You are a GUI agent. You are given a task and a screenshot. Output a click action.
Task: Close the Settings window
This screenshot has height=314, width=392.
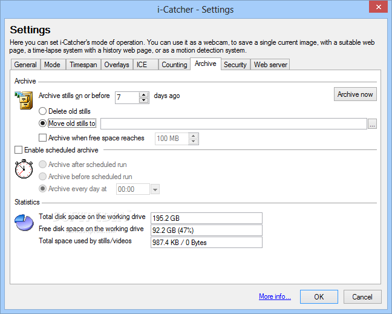379,7
